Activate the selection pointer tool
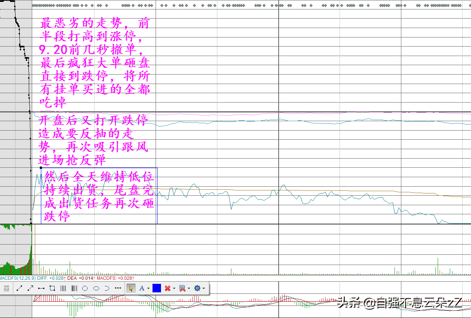Screen dimensions: 471x318 tap(131, 288)
